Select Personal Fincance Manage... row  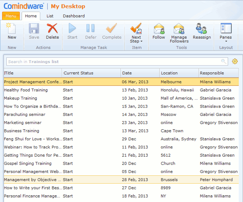[121, 196]
